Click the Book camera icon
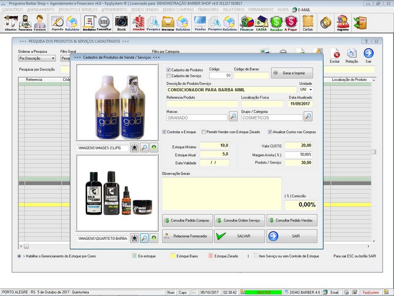394x296 pixels. 121,23
